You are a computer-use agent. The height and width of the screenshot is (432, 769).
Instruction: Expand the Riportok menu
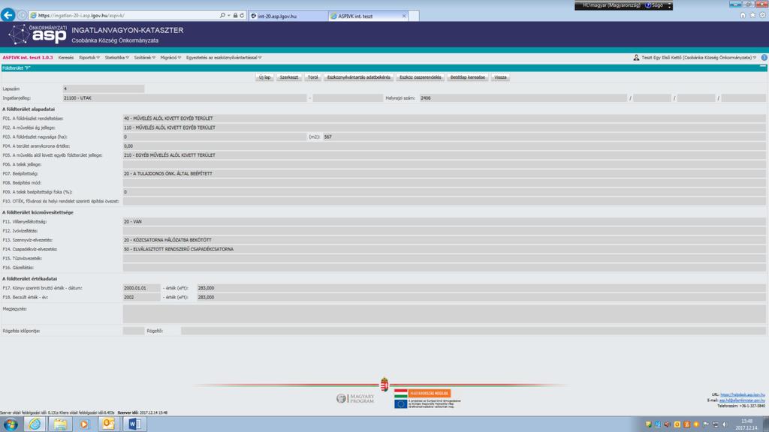89,57
